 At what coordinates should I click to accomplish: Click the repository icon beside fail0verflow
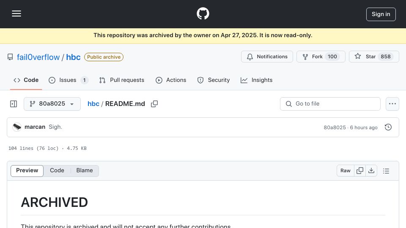pos(10,57)
